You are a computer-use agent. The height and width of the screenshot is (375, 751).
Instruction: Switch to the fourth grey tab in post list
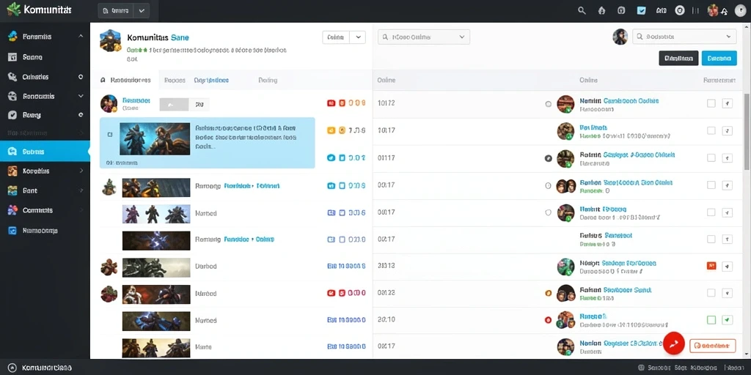pyautogui.click(x=268, y=81)
